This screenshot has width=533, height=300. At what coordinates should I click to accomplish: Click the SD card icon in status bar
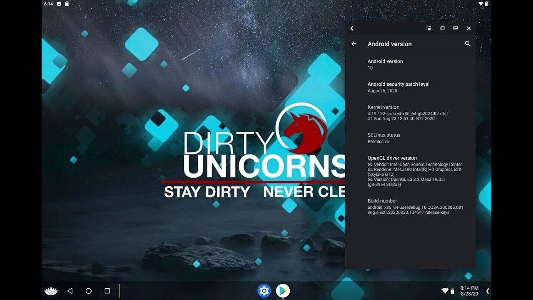[66, 4]
